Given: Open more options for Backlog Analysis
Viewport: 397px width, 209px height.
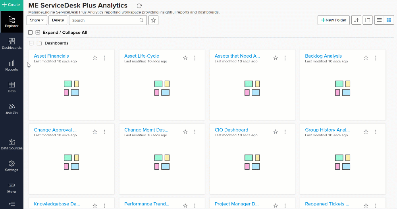Looking at the screenshot, I should (x=376, y=58).
